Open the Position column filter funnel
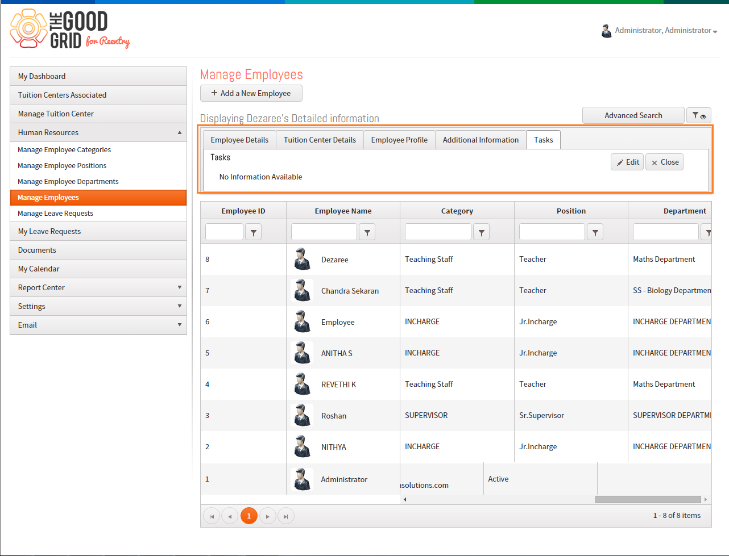The image size is (729, 556). click(x=595, y=232)
